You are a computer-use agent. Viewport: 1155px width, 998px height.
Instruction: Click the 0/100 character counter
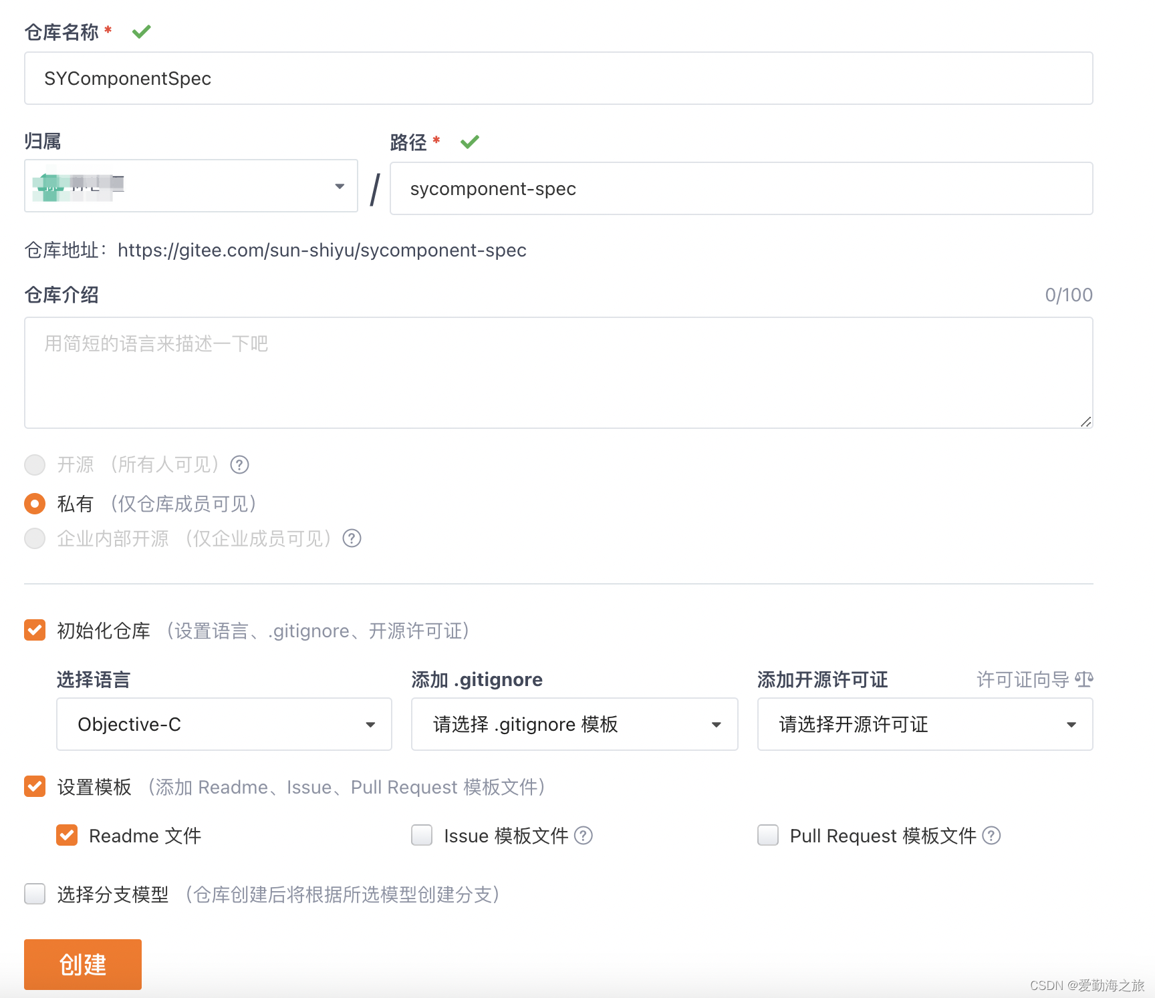[1069, 295]
